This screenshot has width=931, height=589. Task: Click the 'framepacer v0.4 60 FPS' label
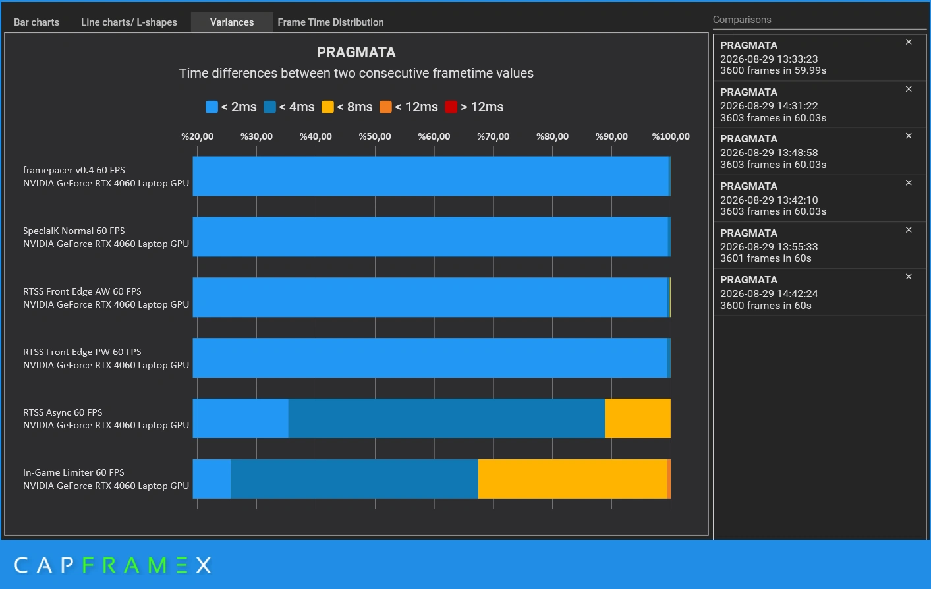click(74, 170)
